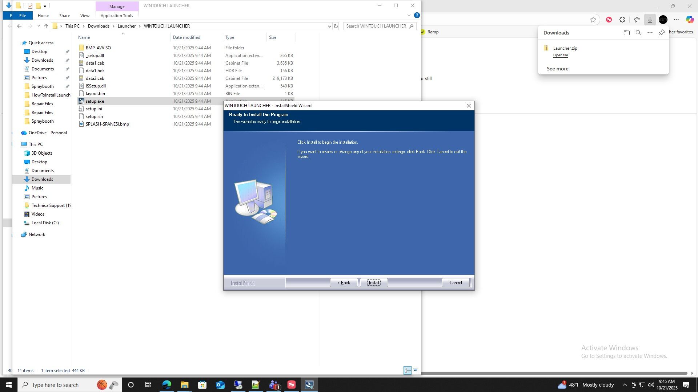Search downloads with magnifier icon
This screenshot has width=698, height=392.
(638, 33)
